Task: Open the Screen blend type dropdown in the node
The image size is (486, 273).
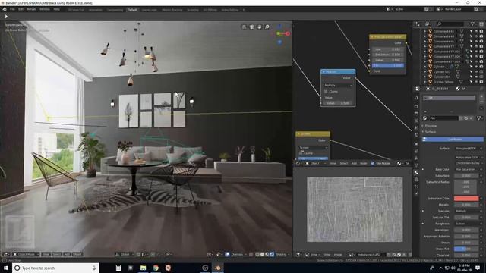Action: 313,148
